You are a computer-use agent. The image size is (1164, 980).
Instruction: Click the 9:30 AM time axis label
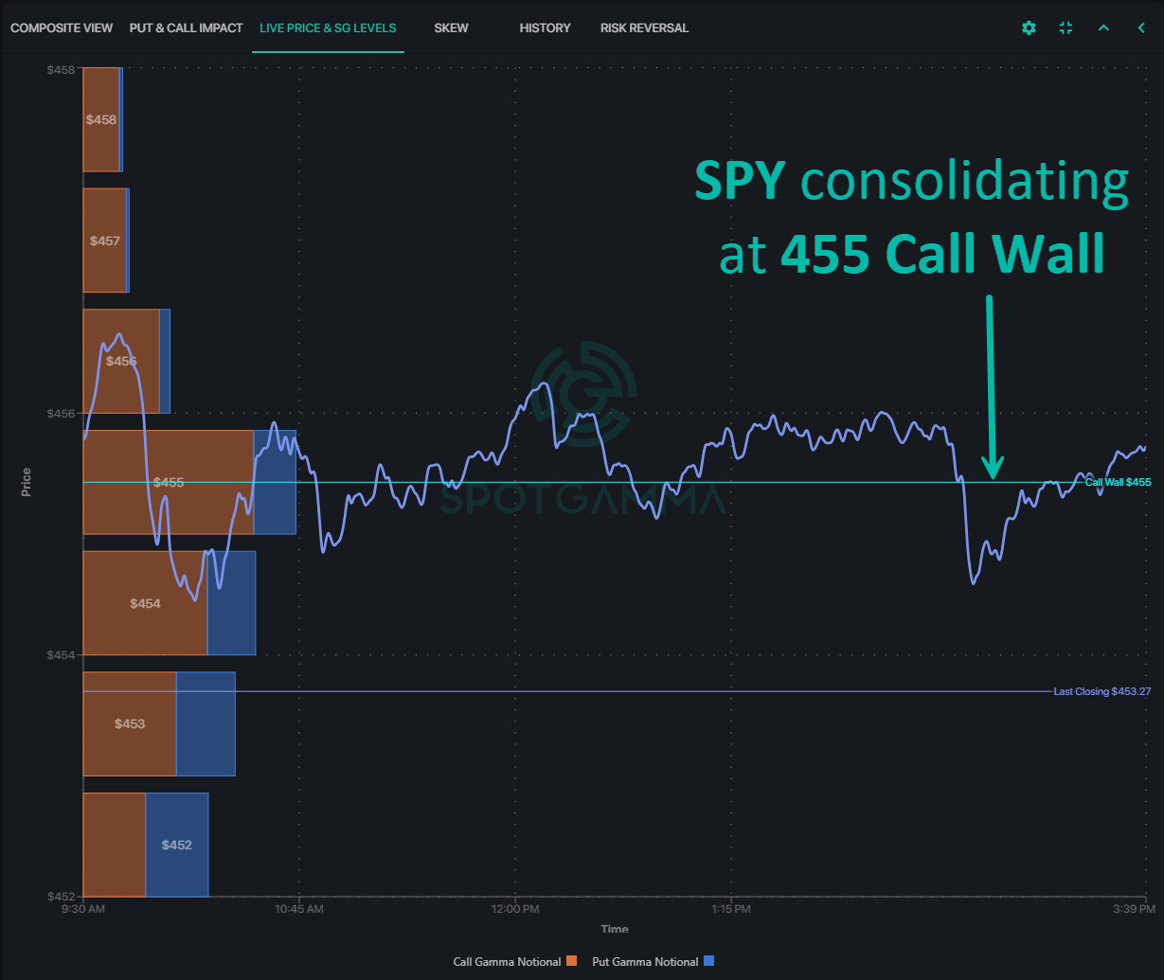pyautogui.click(x=83, y=909)
